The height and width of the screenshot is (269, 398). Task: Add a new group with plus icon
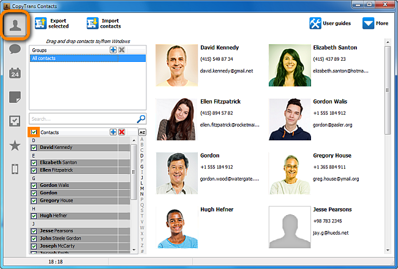[113, 50]
